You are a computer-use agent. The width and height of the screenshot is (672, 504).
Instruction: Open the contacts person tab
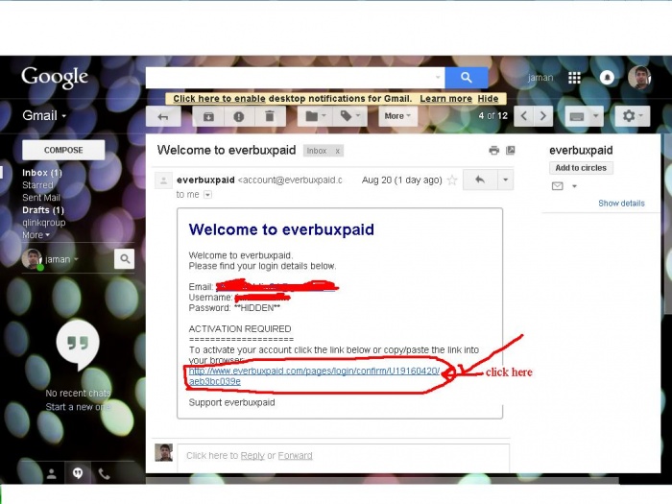(52, 473)
